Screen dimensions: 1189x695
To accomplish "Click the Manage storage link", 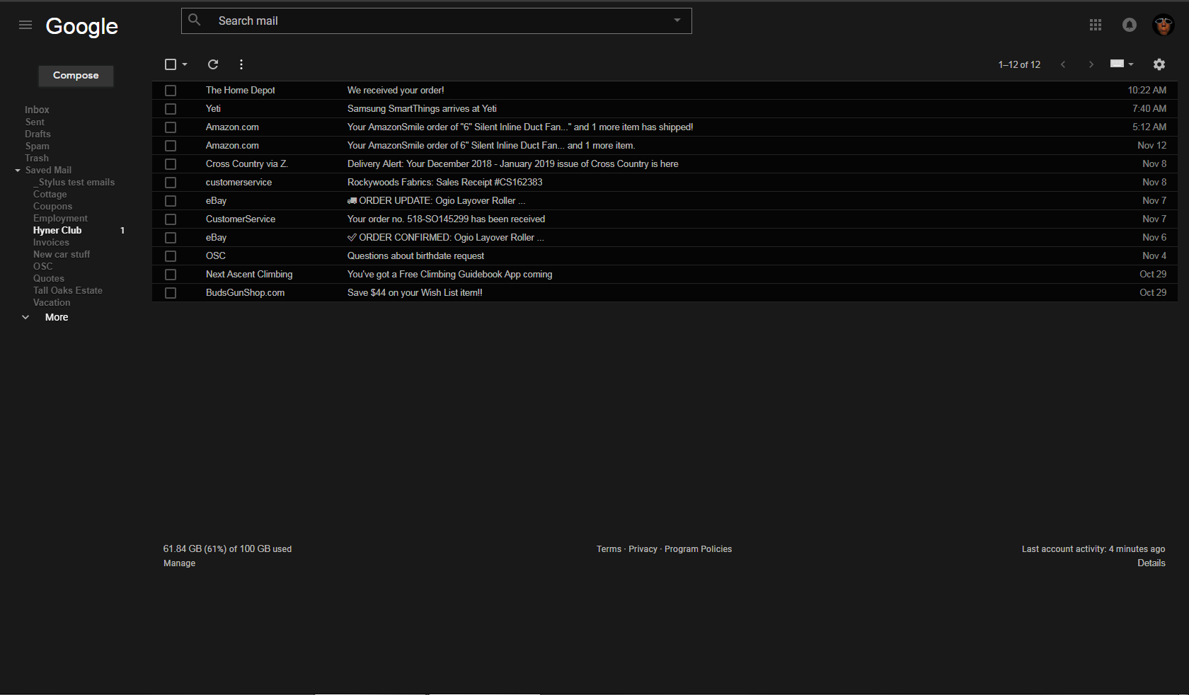I will [x=179, y=563].
